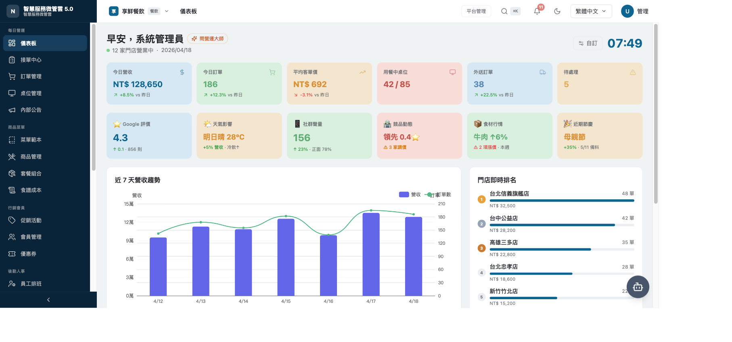Click the party icon on 近期節慶 card
This screenshot has width=732, height=342.
coord(568,124)
